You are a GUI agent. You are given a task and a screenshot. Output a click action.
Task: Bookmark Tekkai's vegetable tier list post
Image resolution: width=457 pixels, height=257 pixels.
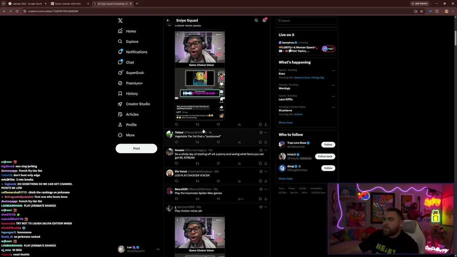click(260, 142)
